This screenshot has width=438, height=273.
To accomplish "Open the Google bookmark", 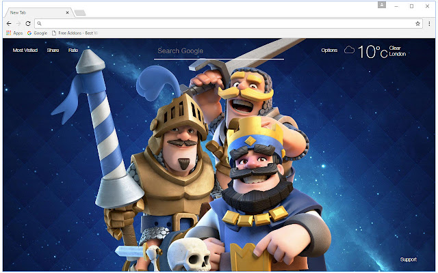I will coord(37,33).
